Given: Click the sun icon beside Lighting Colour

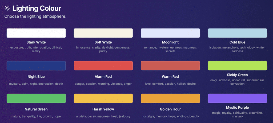Looking at the screenshot, I should pos(7,8).
